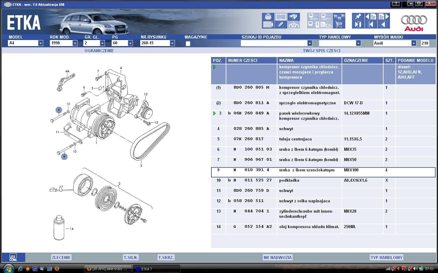Select part row 9 sruba M8X100
The image size is (438, 273).
[323, 172]
